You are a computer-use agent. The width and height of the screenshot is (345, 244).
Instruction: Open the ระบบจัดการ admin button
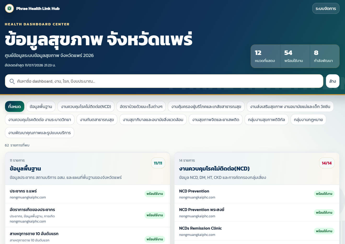326,8
